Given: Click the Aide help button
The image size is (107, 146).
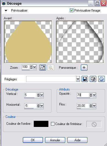Looking at the screenshot, I should click(x=77, y=140).
